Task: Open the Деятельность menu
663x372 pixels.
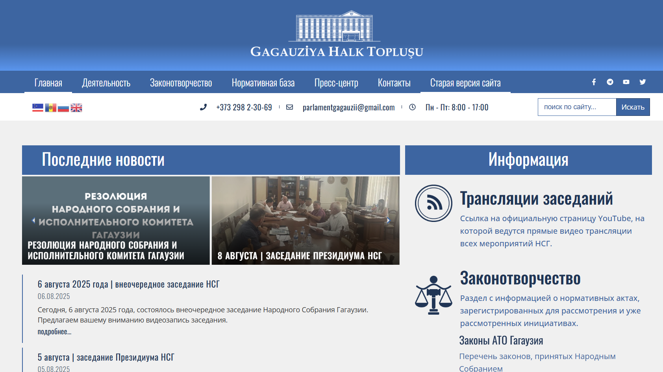Action: (106, 83)
